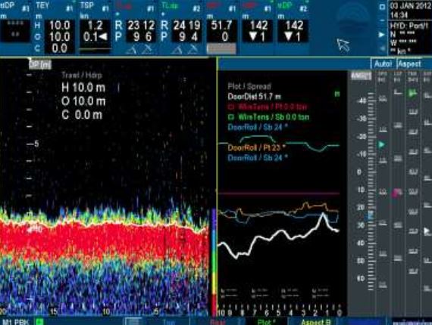Click the vertical color scale bar beside echogram
This screenshot has width=432, height=325.
214,262
